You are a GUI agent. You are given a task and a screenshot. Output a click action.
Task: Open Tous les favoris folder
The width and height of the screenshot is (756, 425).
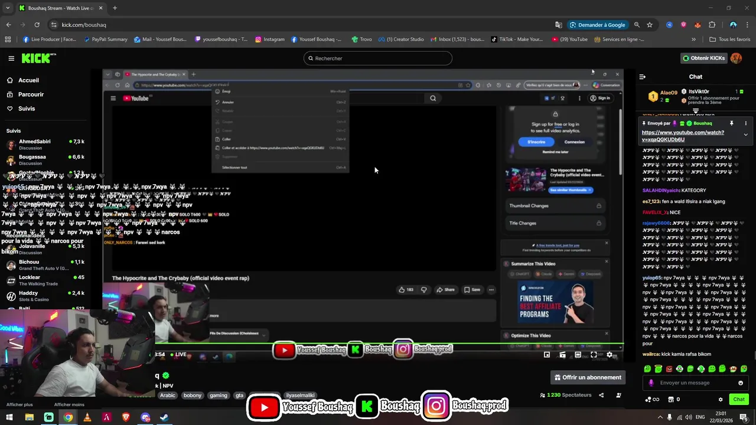(x=729, y=40)
